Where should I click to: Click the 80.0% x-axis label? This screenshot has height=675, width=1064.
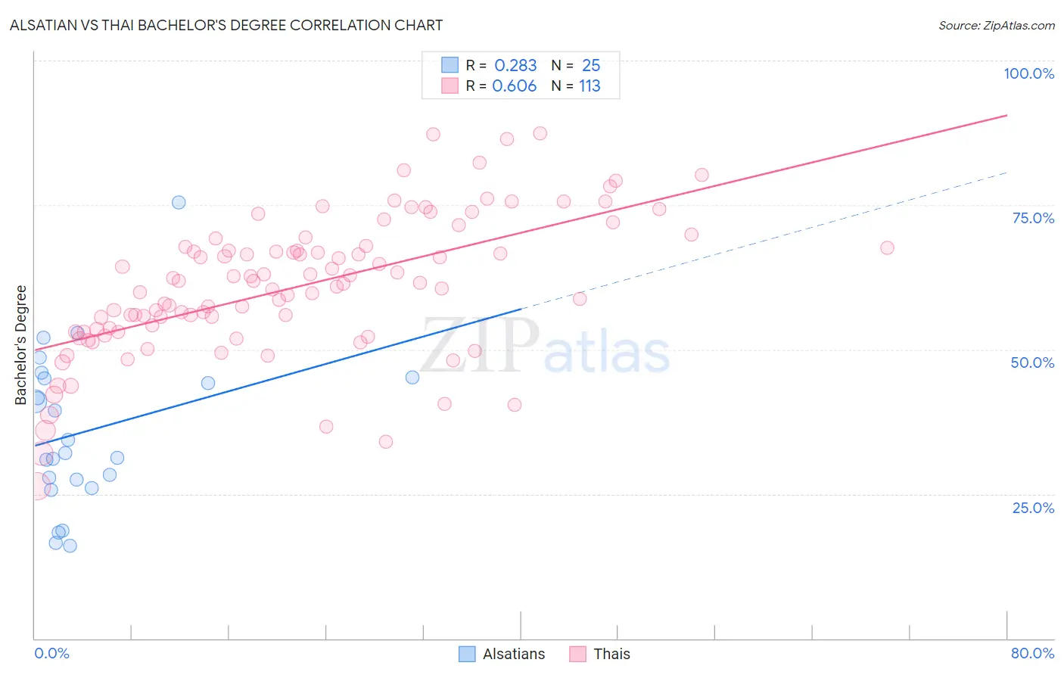click(x=1032, y=653)
